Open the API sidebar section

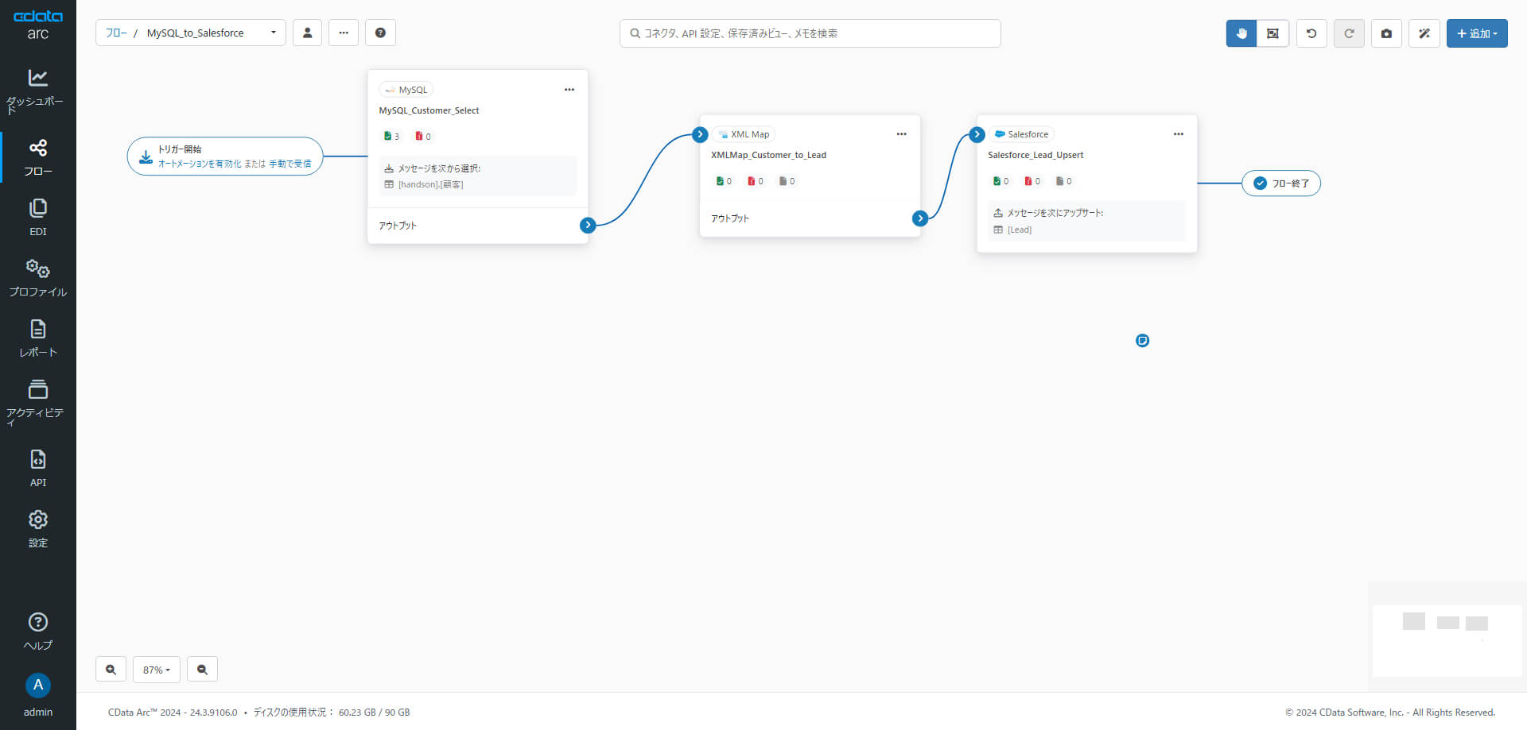(x=37, y=469)
